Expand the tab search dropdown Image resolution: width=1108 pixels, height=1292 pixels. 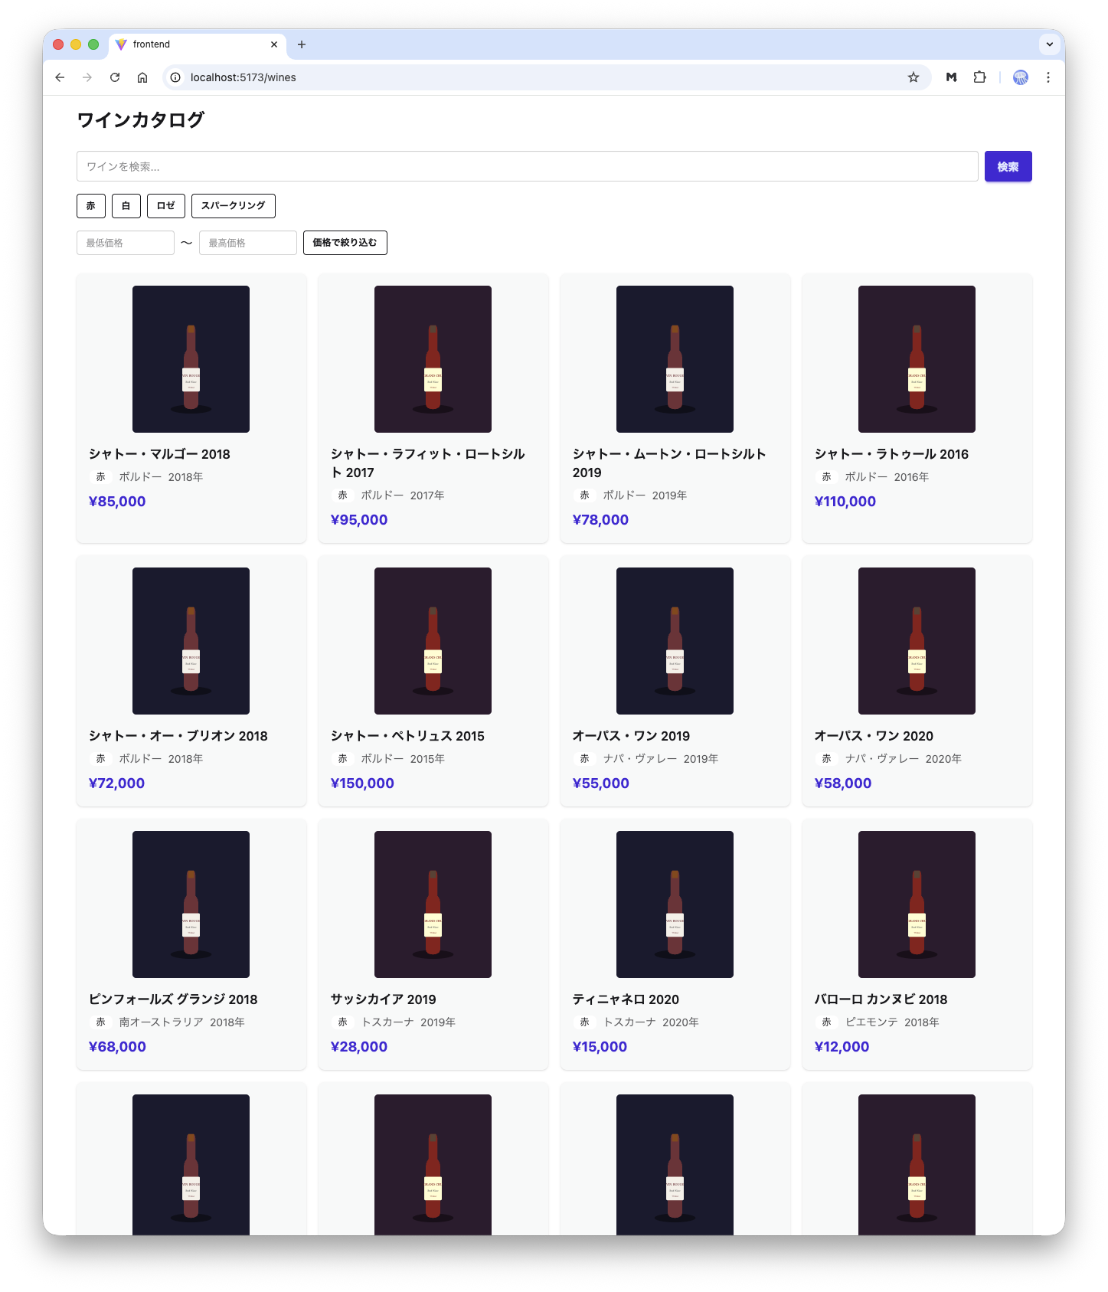(1049, 44)
